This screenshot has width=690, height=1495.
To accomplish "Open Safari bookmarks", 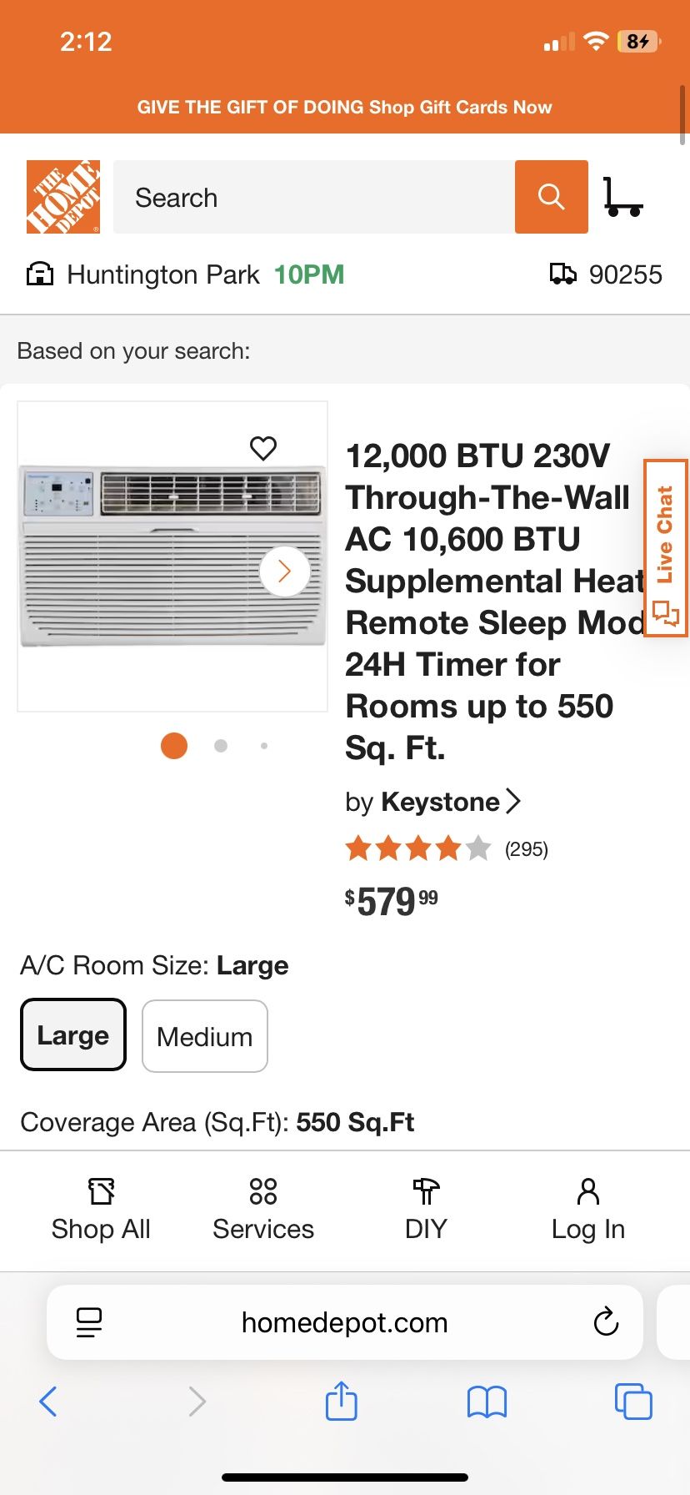I will 487,1401.
